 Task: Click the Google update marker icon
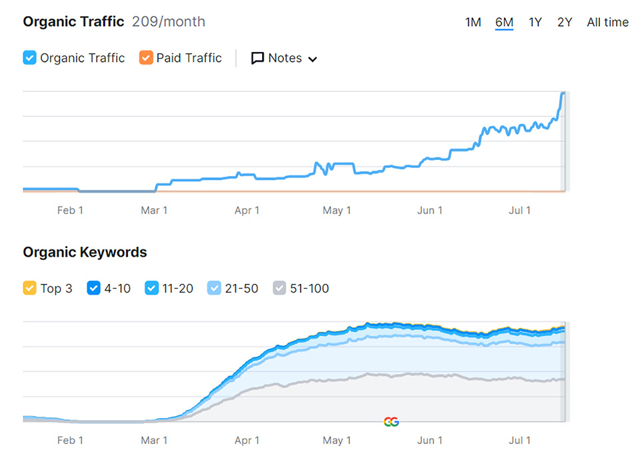pyautogui.click(x=391, y=421)
